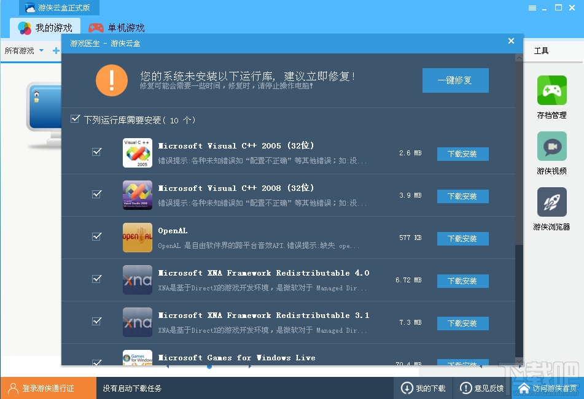Click the orange warning icon in the dialog
584x399 pixels.
tap(111, 80)
